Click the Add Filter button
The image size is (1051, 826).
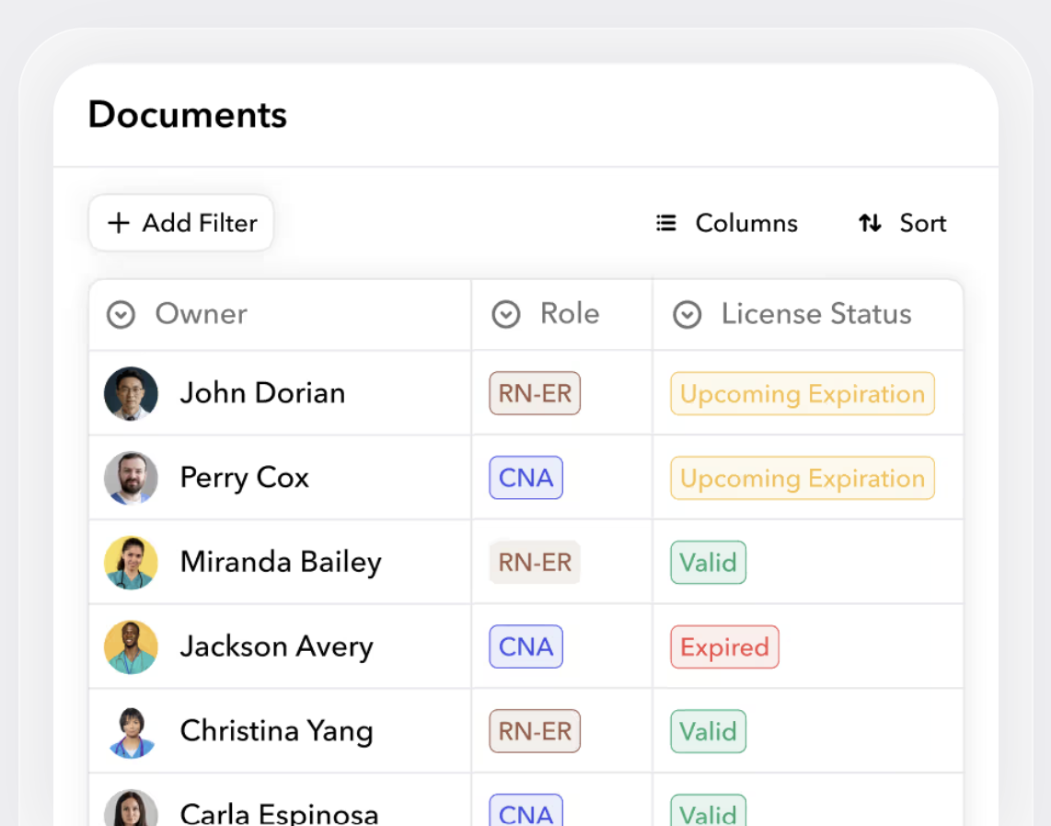pos(181,223)
